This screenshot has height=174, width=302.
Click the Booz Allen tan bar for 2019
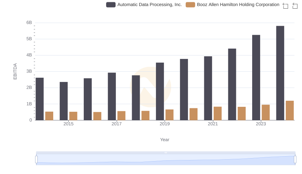(169, 115)
